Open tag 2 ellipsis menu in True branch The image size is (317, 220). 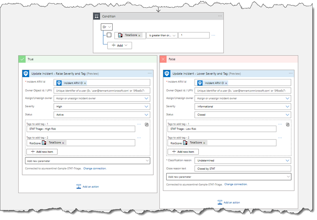click(139, 138)
